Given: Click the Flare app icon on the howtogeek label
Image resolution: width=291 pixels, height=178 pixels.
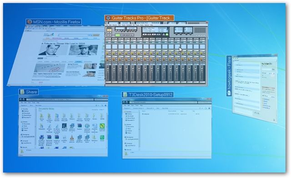Looking at the screenshot, I should point(229,93).
